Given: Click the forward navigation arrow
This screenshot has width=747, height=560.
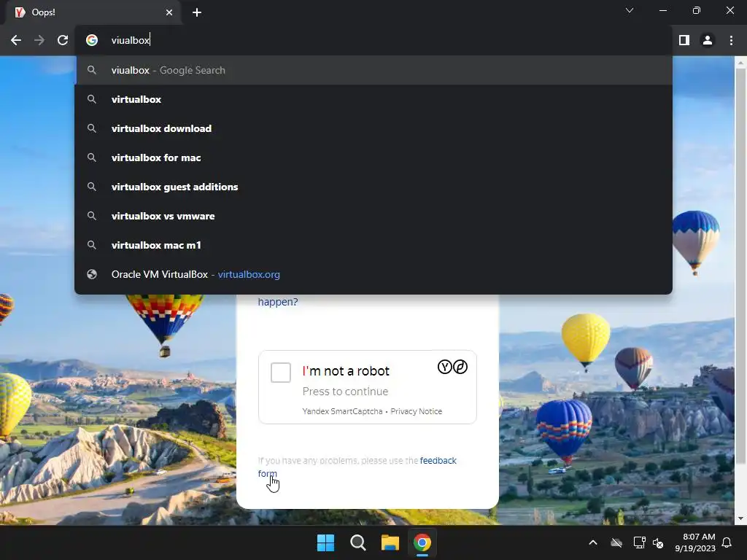Looking at the screenshot, I should (x=39, y=41).
